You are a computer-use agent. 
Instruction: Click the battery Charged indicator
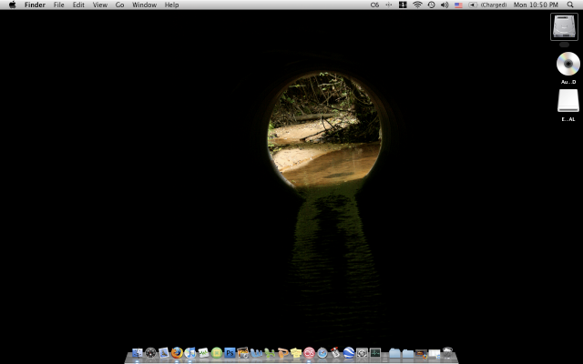[x=489, y=5]
